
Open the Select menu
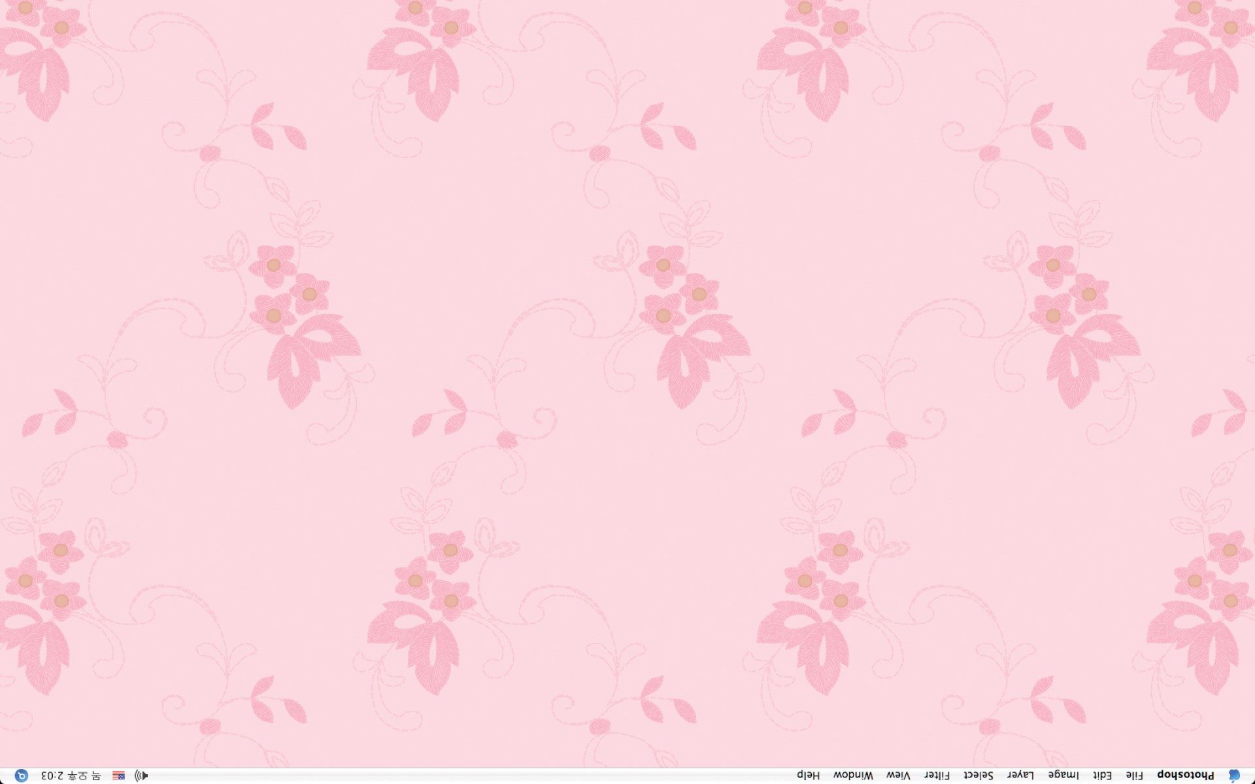pyautogui.click(x=979, y=776)
